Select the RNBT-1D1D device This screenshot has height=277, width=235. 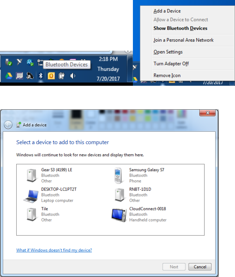[132, 195]
